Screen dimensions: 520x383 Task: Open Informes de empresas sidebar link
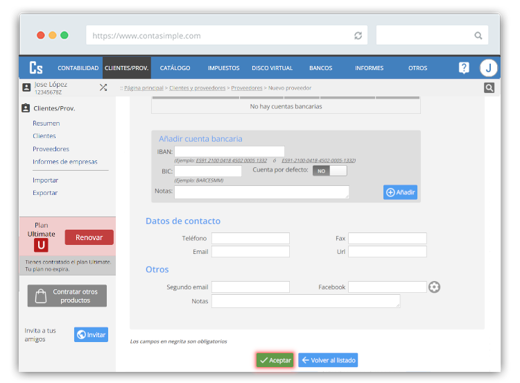pos(65,162)
